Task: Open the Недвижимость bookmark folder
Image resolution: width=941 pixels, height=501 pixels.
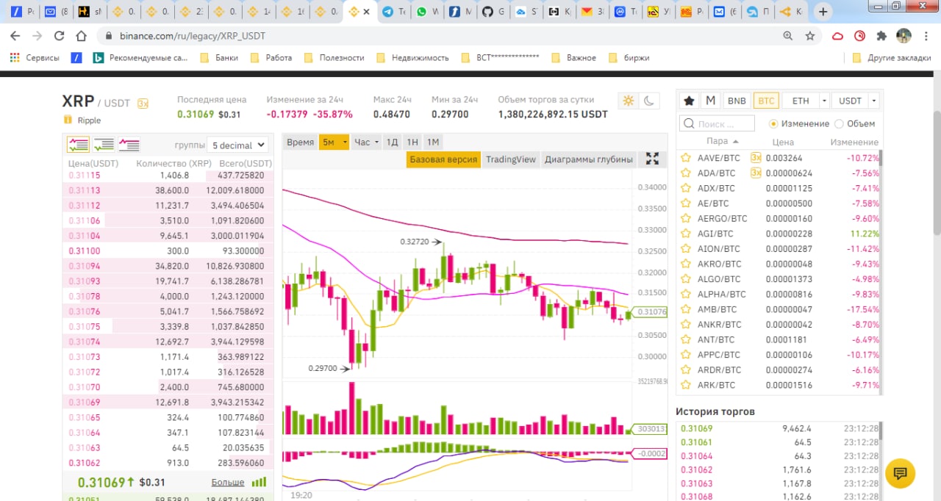Action: 412,57
